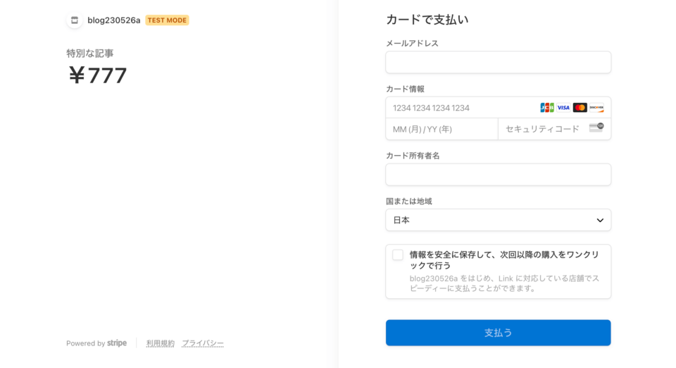Click the blog230526a store icon
676x368 pixels.
pyautogui.click(x=75, y=20)
